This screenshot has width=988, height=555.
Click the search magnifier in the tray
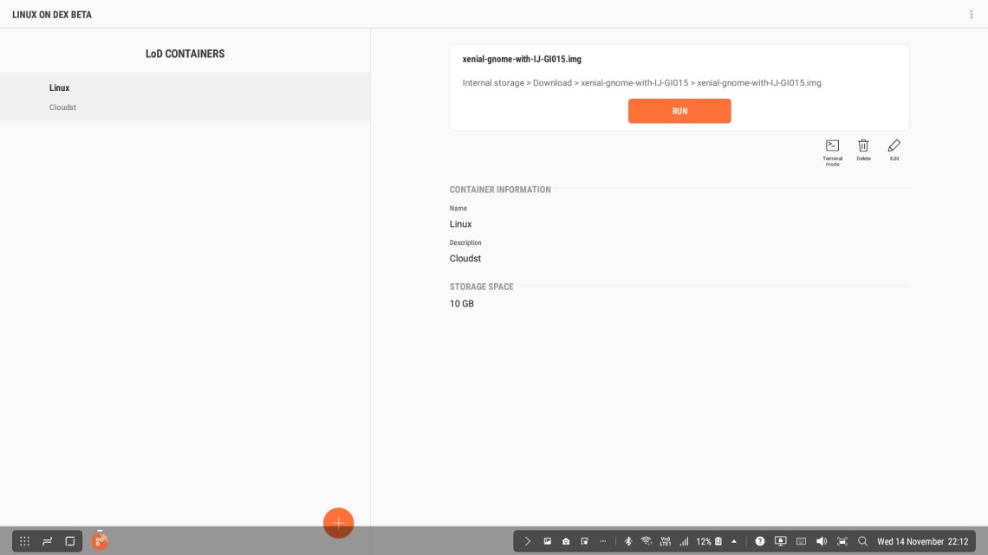[x=862, y=540]
